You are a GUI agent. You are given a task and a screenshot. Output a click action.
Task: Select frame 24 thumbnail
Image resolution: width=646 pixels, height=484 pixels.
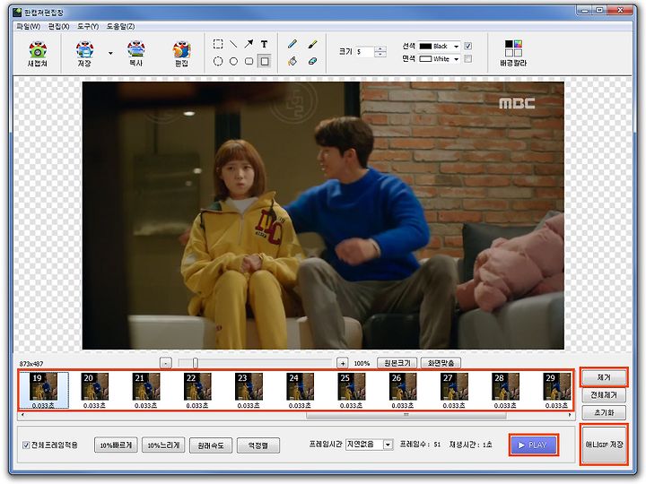click(300, 390)
